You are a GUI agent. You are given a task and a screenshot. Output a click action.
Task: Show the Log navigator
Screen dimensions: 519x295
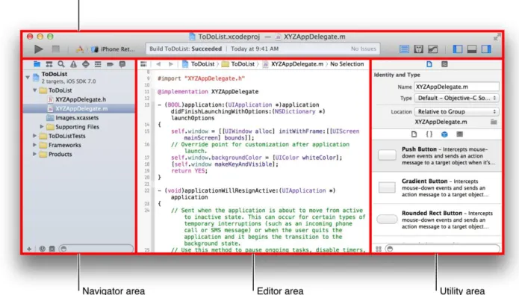coord(122,64)
